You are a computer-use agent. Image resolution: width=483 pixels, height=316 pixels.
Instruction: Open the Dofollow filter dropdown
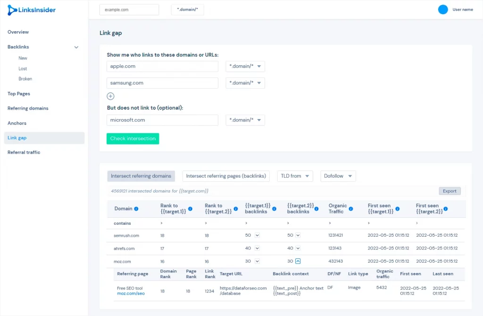pos(338,176)
